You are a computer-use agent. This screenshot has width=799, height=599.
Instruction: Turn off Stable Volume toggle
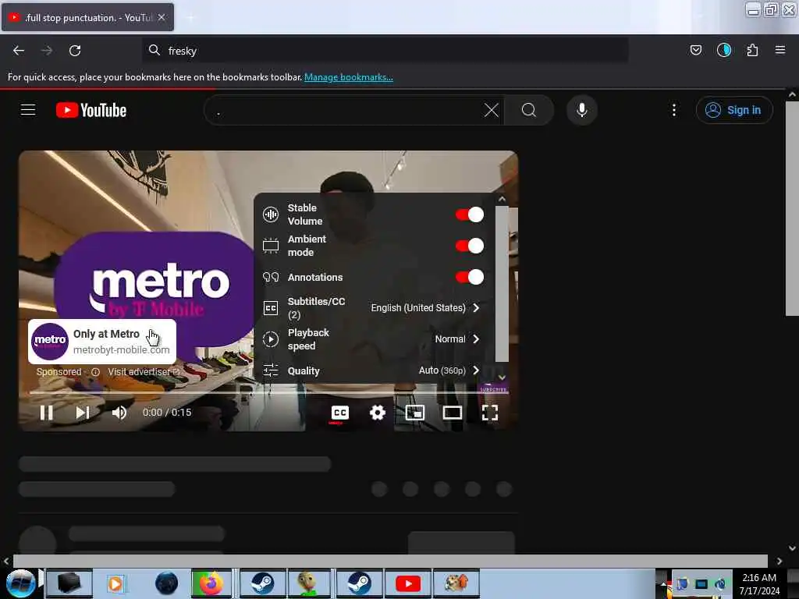pos(469,214)
